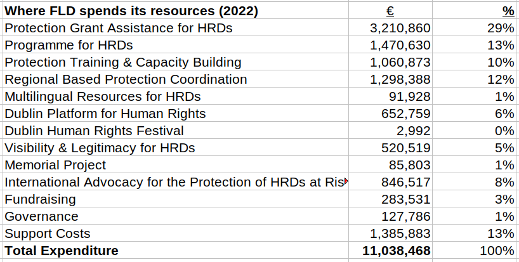This screenshot has width=519, height=262.
Task: Select the 3,210,860 amount cell
Action: pos(400,28)
